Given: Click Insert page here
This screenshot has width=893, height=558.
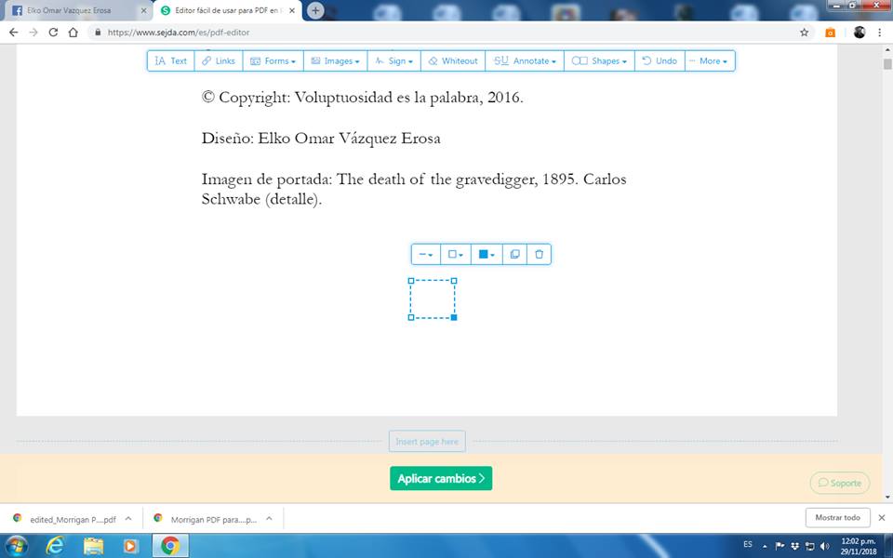Looking at the screenshot, I should click(426, 442).
